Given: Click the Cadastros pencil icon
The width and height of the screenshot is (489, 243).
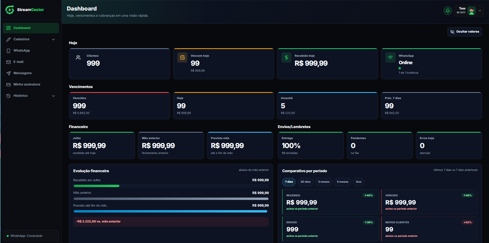Looking at the screenshot, I should (x=8, y=39).
